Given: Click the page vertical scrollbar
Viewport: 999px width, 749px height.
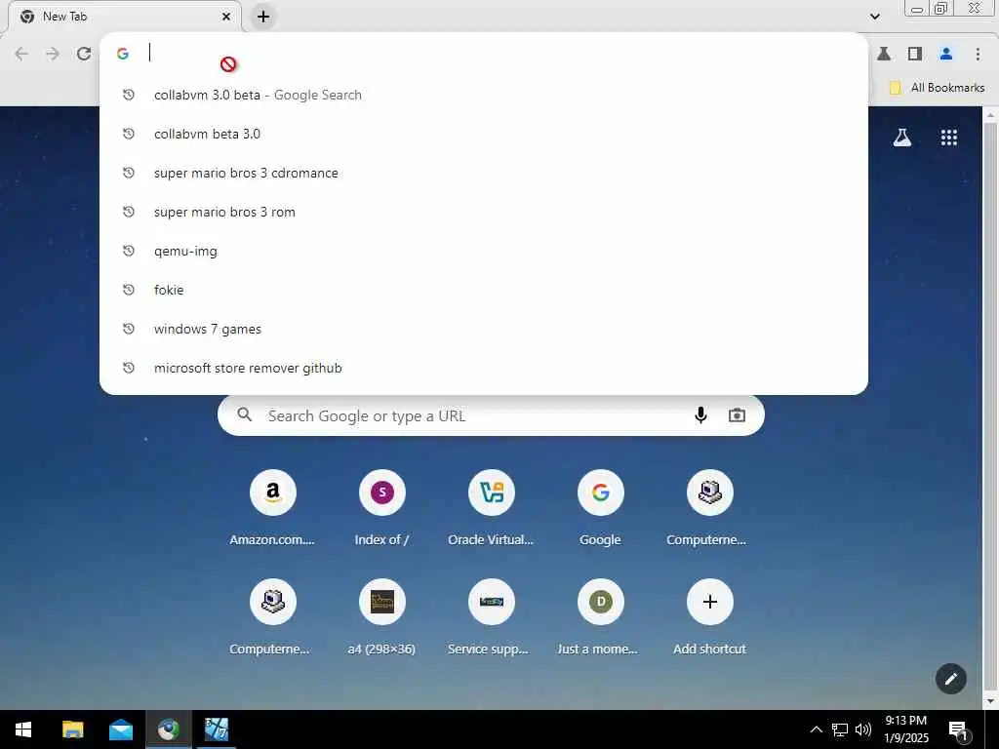Looking at the screenshot, I should point(990,408).
